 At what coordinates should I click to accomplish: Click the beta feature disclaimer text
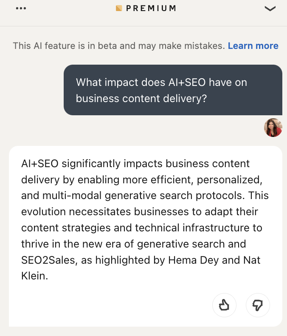tap(119, 46)
